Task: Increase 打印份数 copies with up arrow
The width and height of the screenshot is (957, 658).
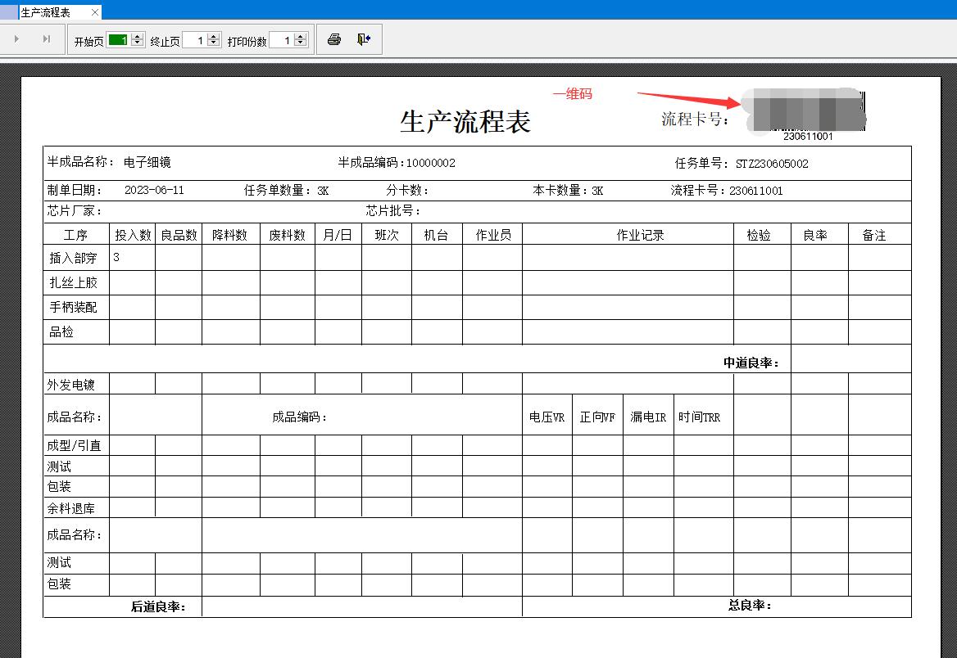Action: click(x=300, y=36)
